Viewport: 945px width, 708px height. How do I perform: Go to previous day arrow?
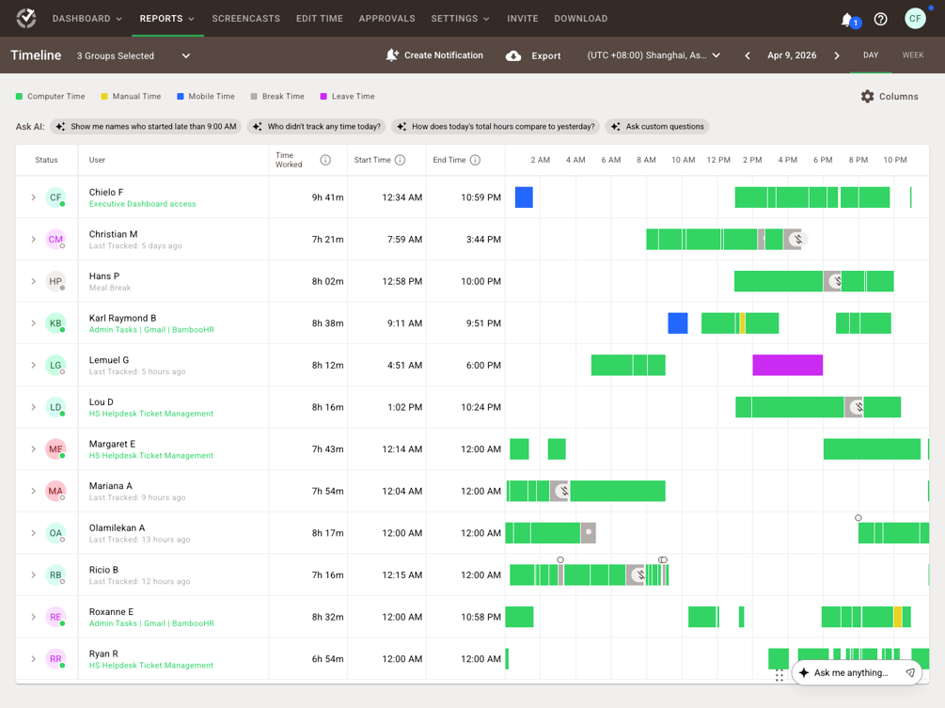[x=748, y=55]
